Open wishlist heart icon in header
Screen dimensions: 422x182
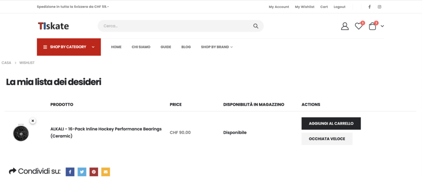(x=359, y=26)
